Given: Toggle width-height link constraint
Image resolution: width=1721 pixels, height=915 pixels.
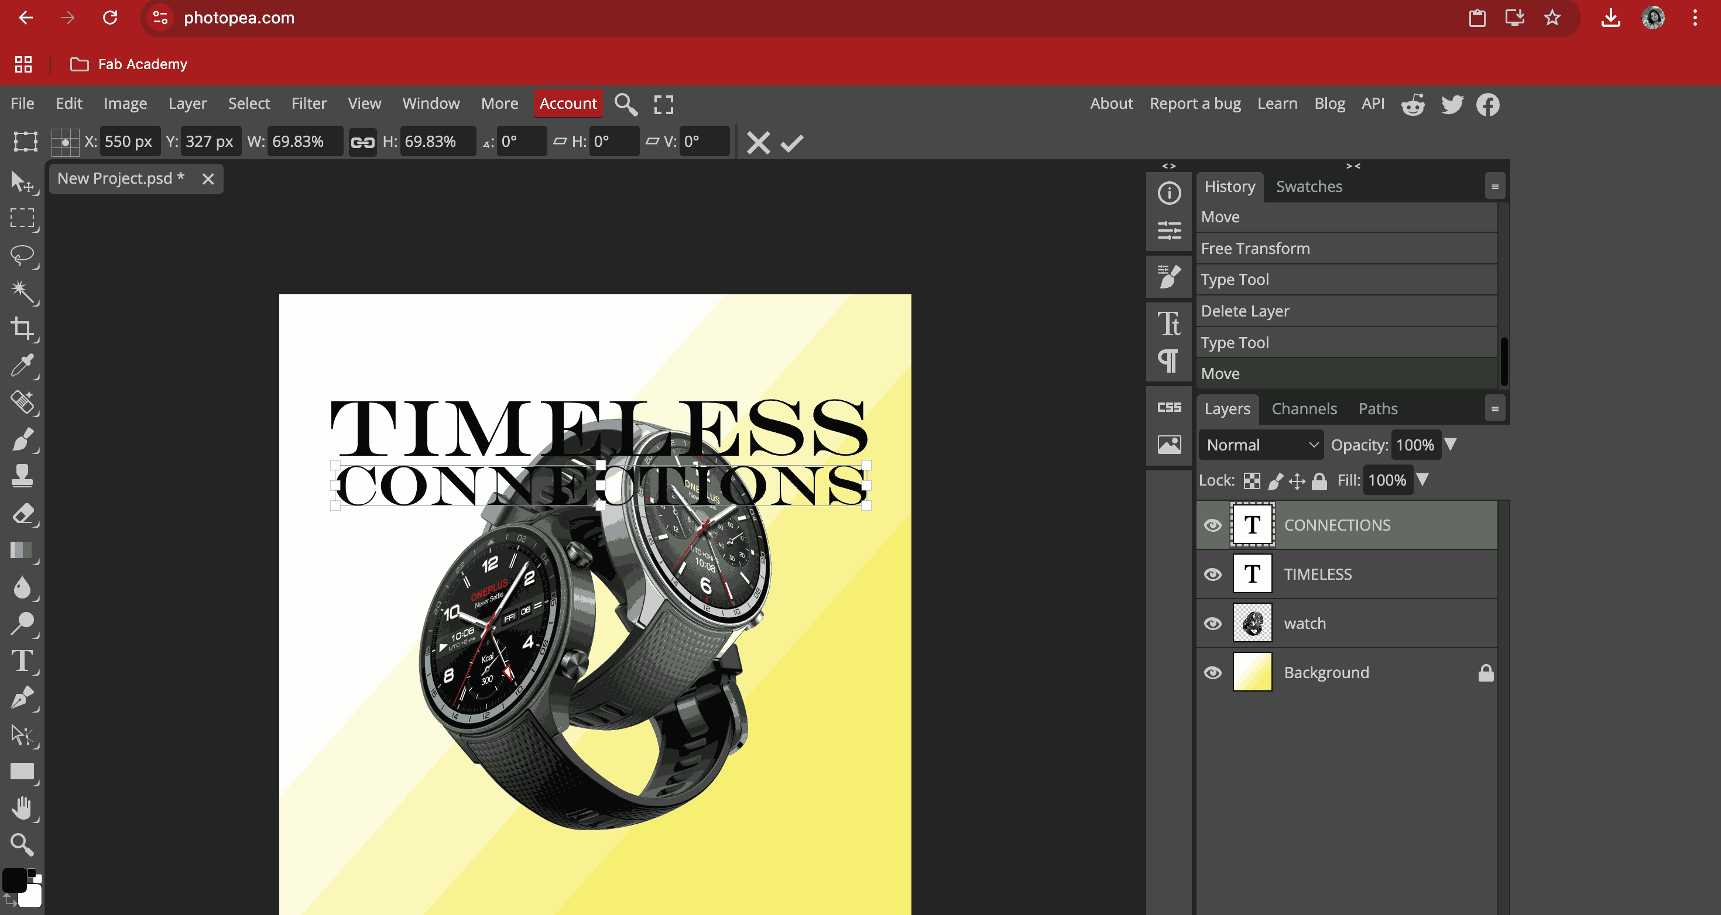Looking at the screenshot, I should pyautogui.click(x=363, y=142).
